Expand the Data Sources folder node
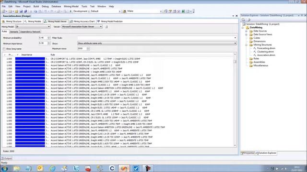Viewport: 307px width, 172px height. (x=246, y=31)
